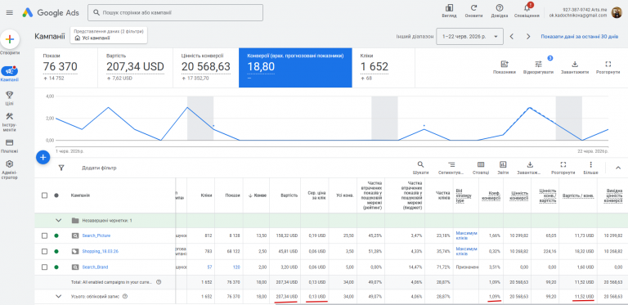Tick the Search_Brand row checkbox
The image size is (628, 305).
point(44,267)
